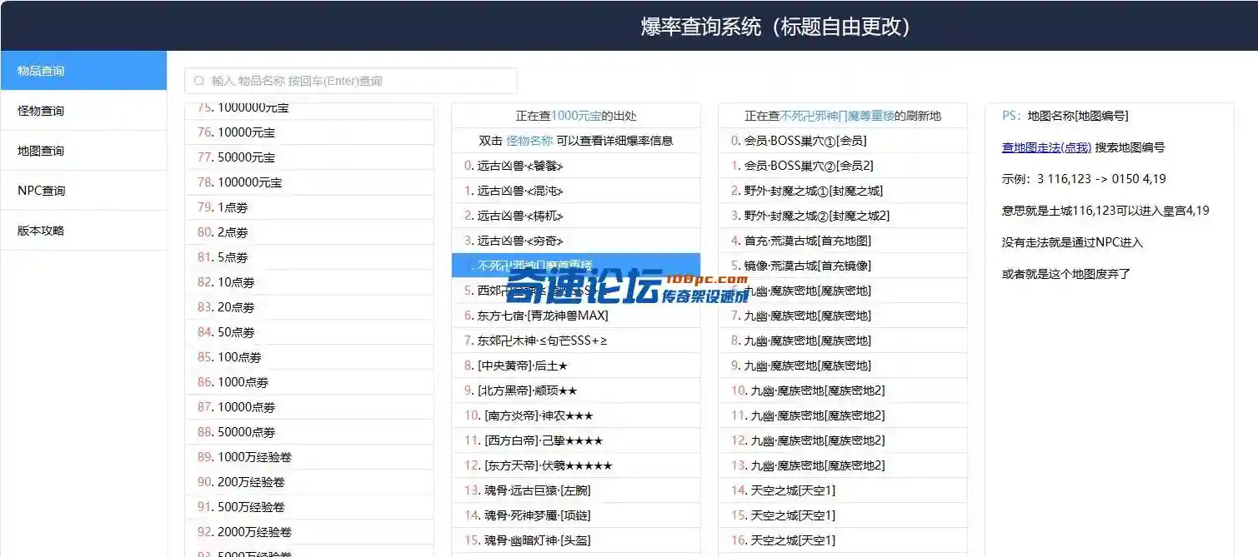Click the search magnifier icon
Screen dimensions: 1258x557
coord(198,81)
